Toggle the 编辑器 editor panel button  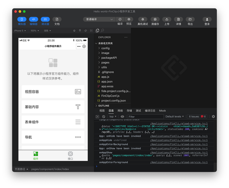(34, 19)
